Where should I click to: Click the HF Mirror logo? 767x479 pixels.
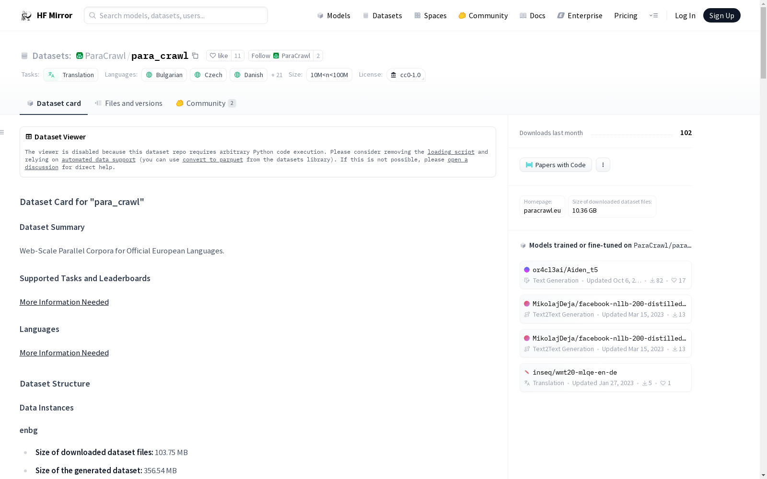click(x=46, y=15)
